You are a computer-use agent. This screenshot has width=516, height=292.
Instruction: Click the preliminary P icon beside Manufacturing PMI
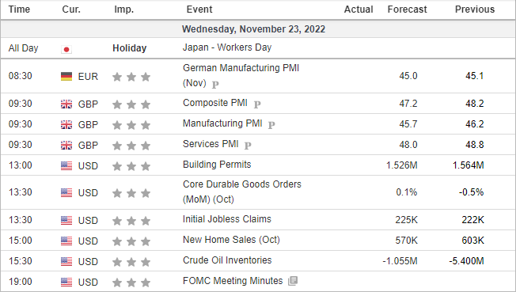[271, 125]
